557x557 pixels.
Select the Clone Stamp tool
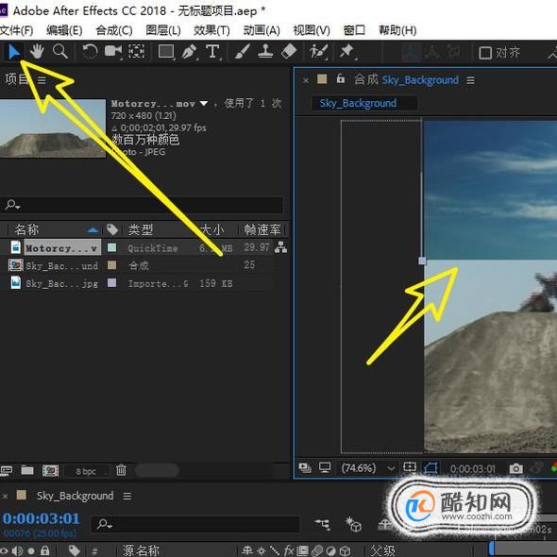265,52
